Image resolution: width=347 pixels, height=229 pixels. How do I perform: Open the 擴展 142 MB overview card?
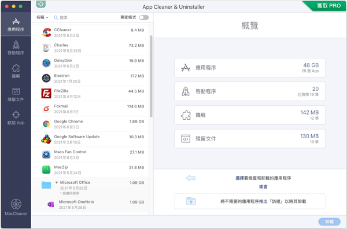click(x=250, y=115)
